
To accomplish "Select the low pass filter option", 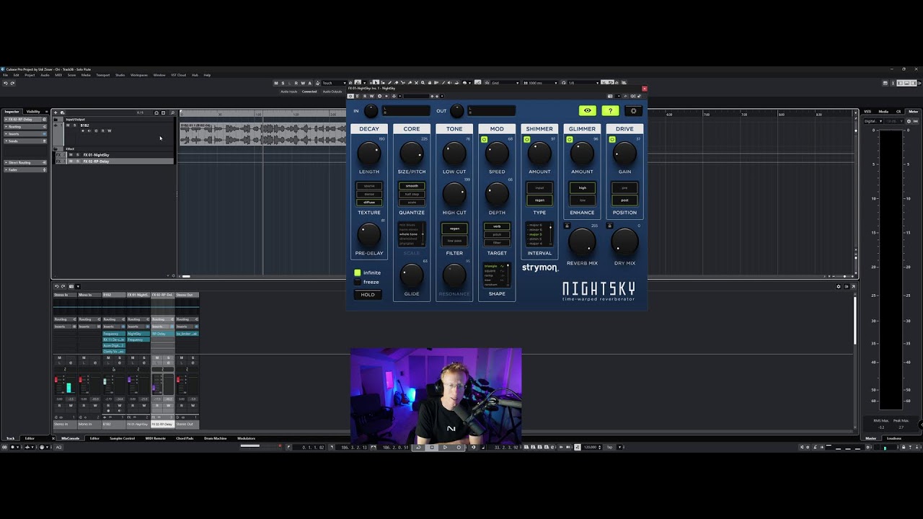I will (x=454, y=241).
